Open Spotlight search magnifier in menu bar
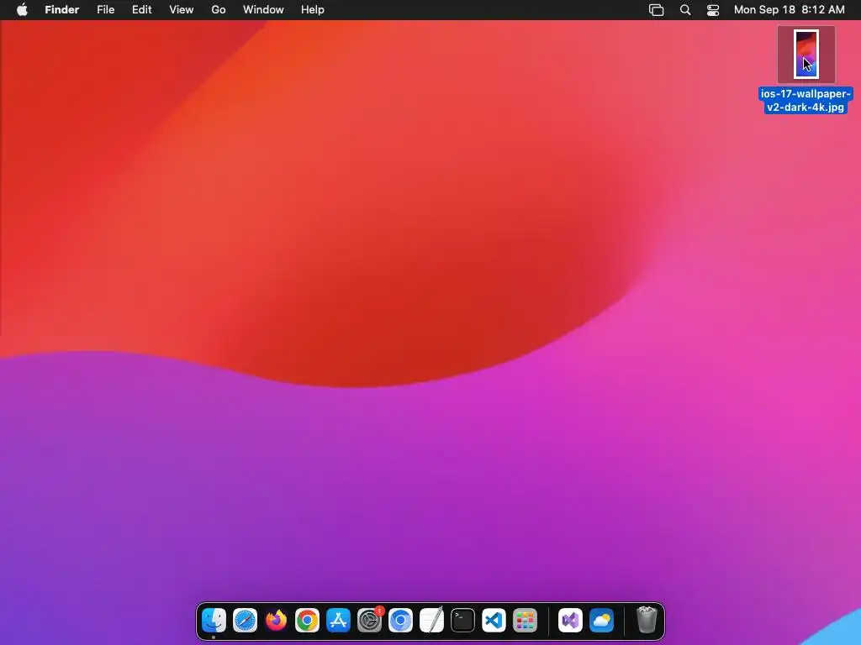 (x=685, y=10)
